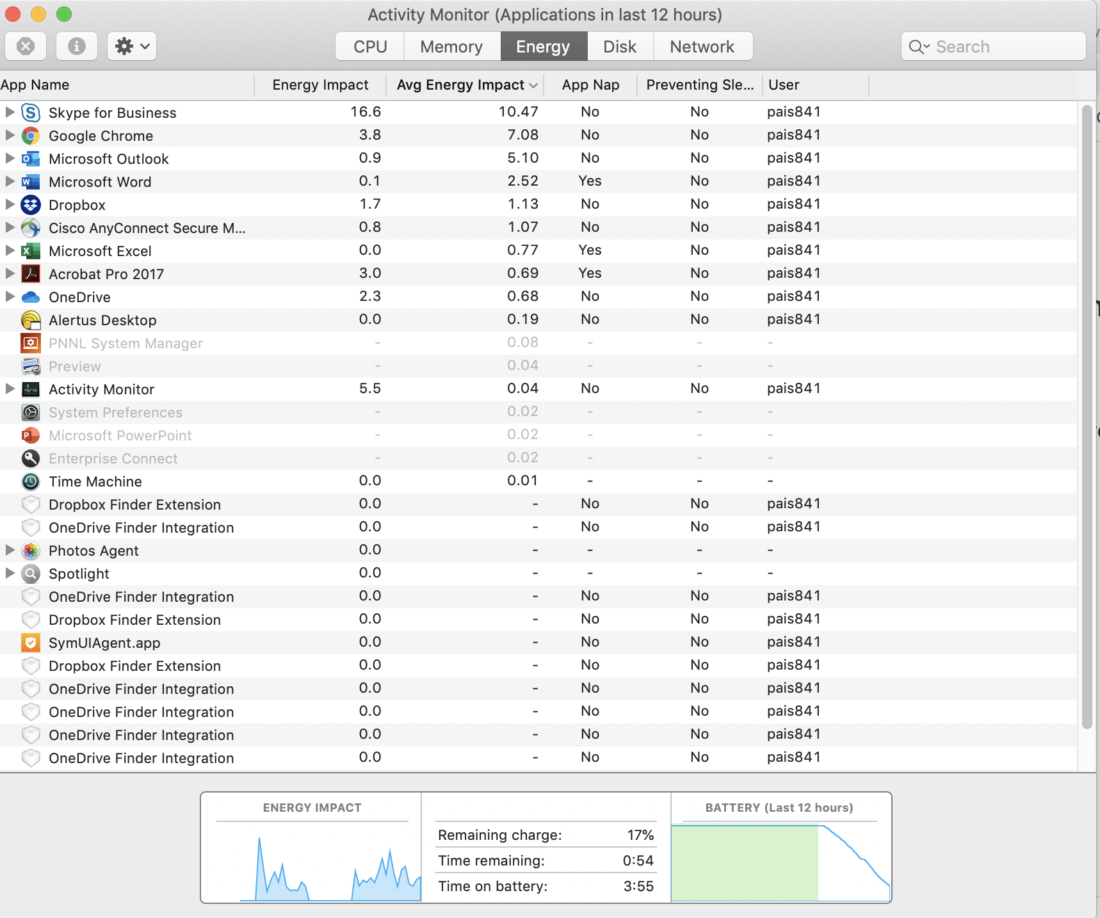Click the Search input field
The image size is (1100, 918).
click(994, 47)
